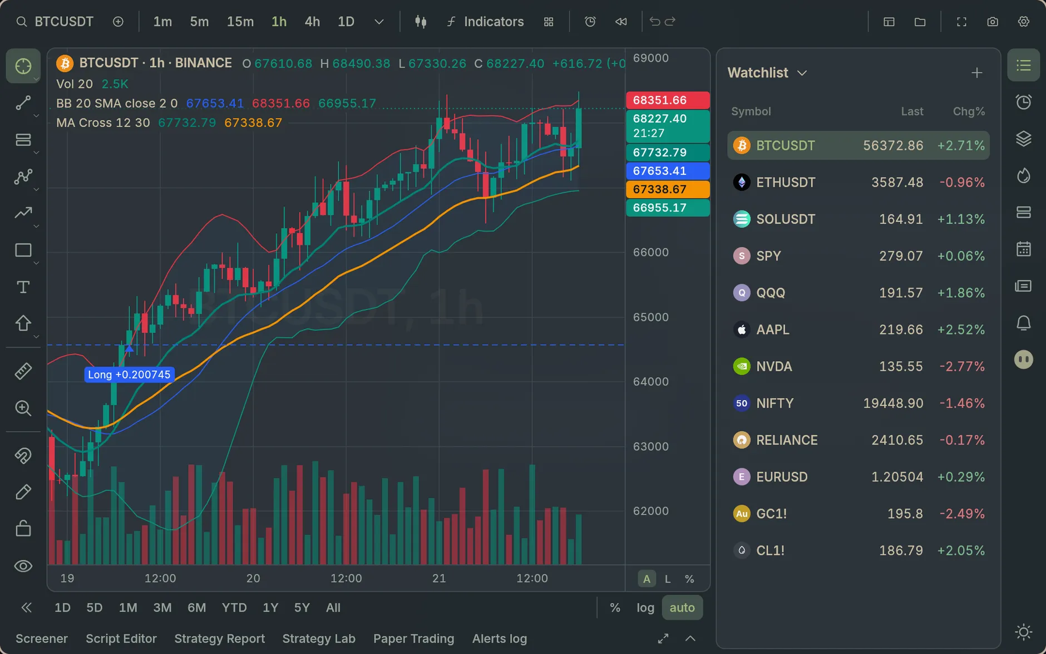The image size is (1046, 654).
Task: Select the NVDA row in watchlist
Action: 858,366
